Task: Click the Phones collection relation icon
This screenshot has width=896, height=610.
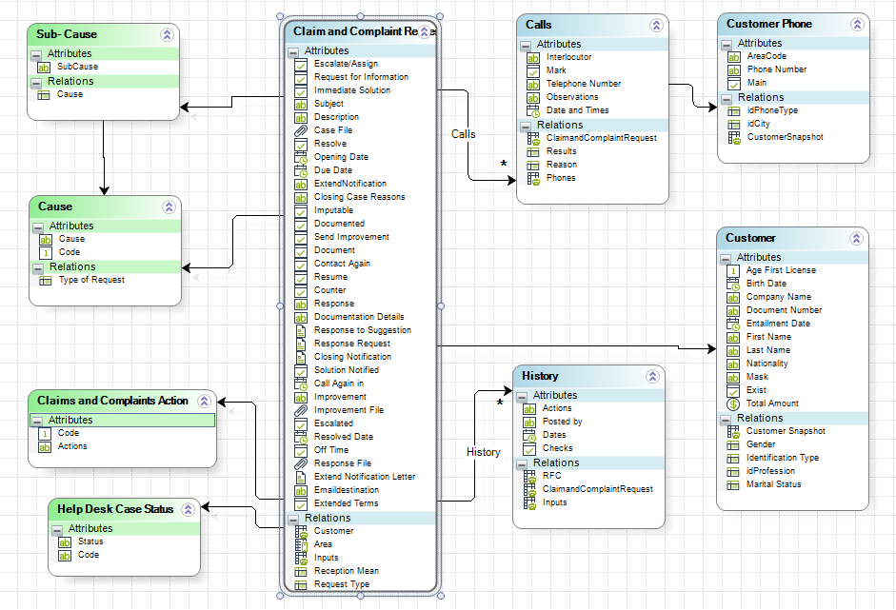Action: [x=533, y=179]
